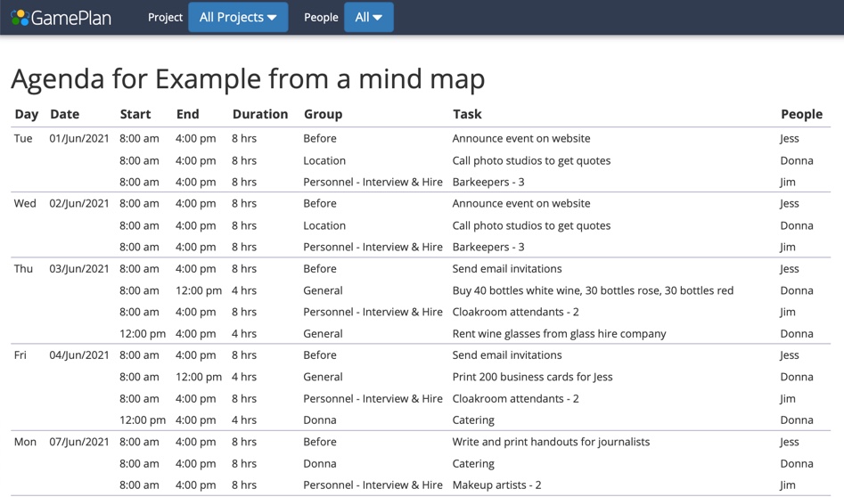This screenshot has height=497, width=844.
Task: Click Tue day cell
Action: (x=23, y=139)
